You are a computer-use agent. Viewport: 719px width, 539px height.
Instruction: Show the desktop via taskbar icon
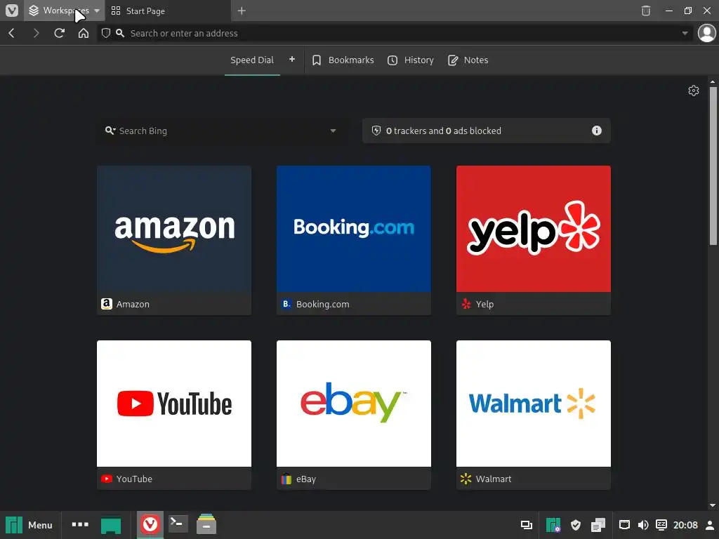[x=110, y=525]
